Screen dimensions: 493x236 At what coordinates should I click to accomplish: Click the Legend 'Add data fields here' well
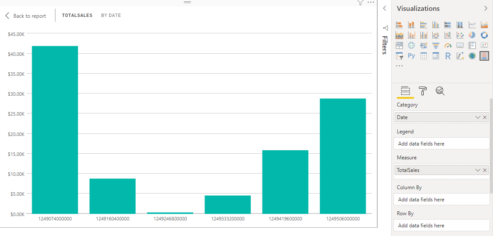coord(441,144)
